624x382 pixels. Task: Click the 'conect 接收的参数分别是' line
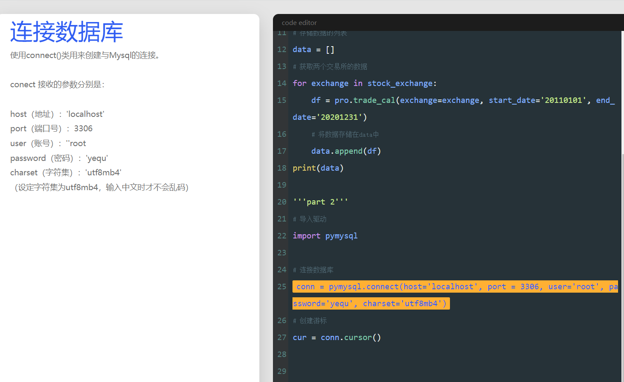click(57, 84)
